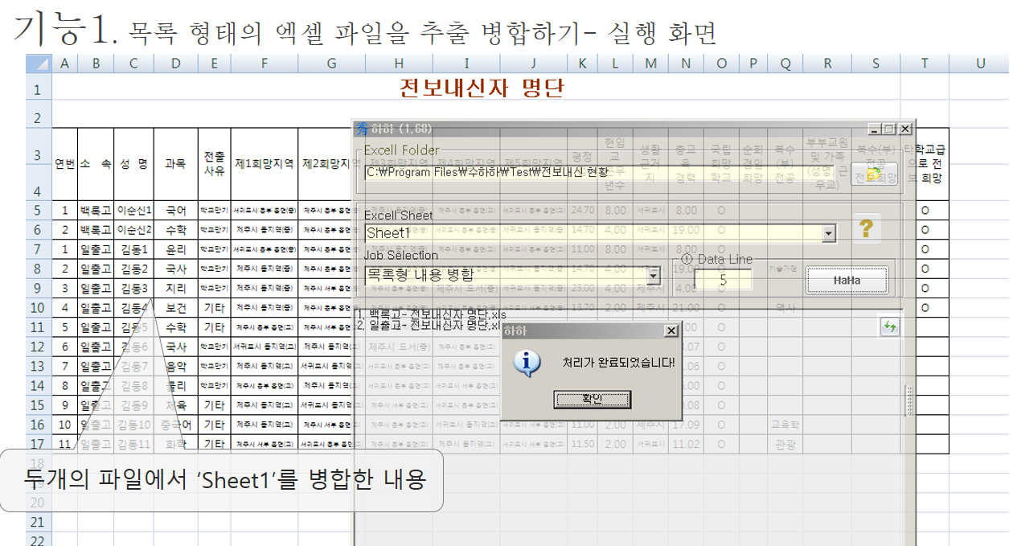
Task: Click the 하하 app icon in title bar
Action: 362,129
